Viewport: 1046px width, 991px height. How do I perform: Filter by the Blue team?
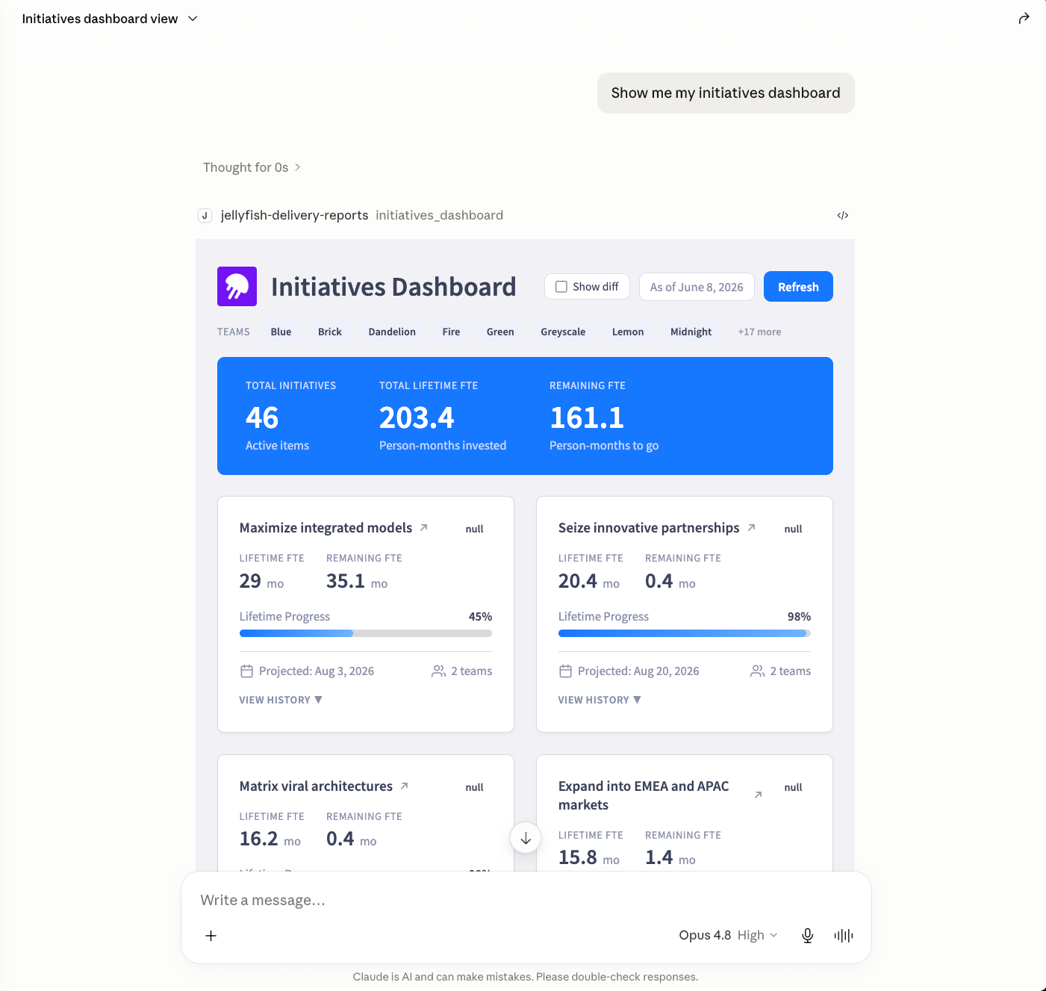281,332
